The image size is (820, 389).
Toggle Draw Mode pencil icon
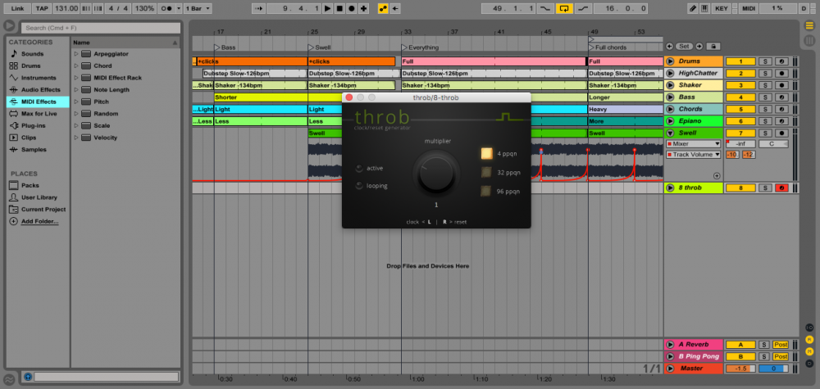click(693, 8)
